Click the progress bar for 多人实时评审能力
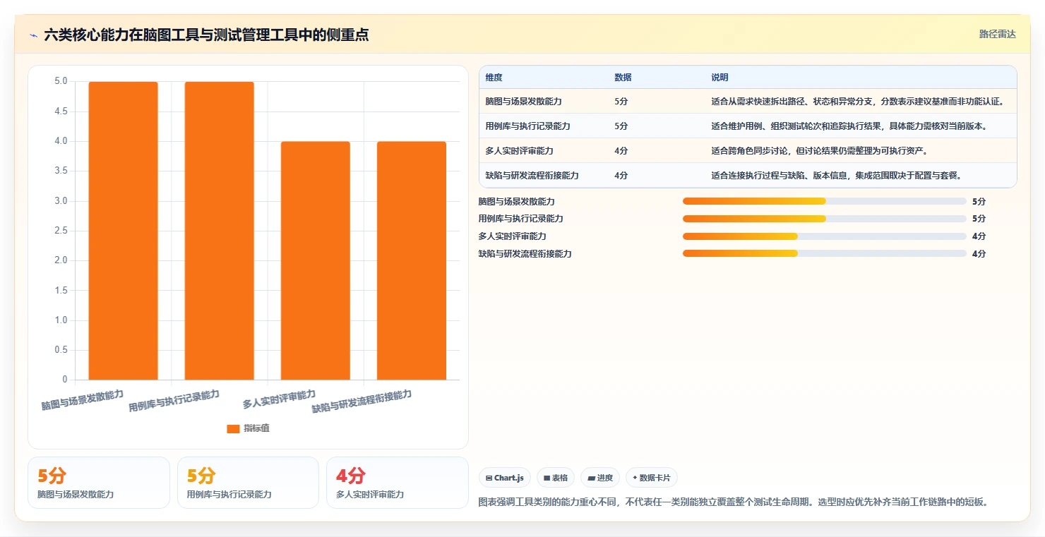1045x537 pixels. [824, 236]
